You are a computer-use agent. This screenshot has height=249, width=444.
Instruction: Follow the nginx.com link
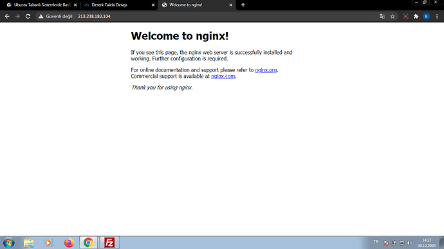tap(223, 76)
